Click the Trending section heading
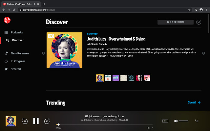This screenshot has width=210, height=131. click(x=56, y=103)
